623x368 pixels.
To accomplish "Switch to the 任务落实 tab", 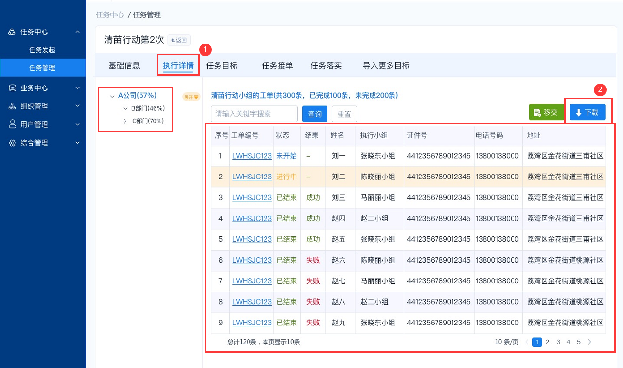I will (x=326, y=66).
